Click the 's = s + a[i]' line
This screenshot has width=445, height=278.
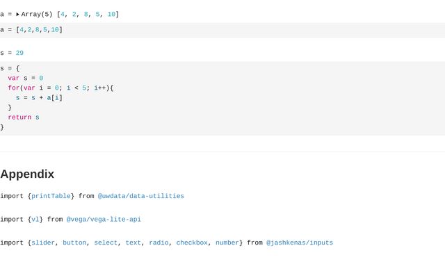(39, 98)
